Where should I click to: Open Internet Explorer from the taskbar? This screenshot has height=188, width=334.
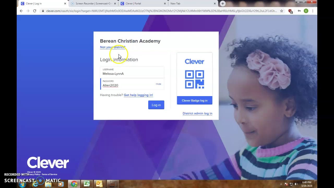click(35, 184)
